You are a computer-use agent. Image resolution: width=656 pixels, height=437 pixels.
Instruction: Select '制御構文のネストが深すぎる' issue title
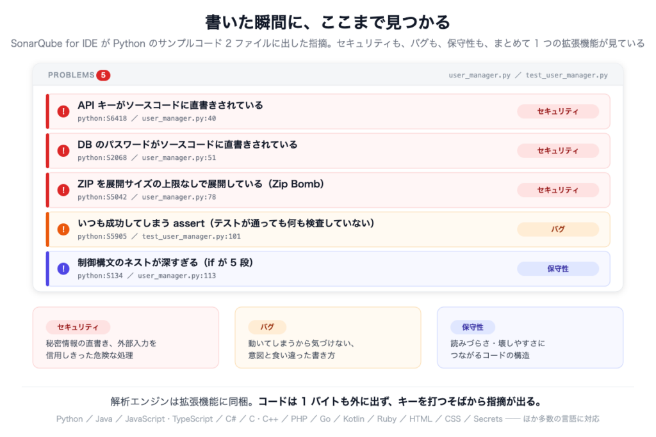point(138,262)
